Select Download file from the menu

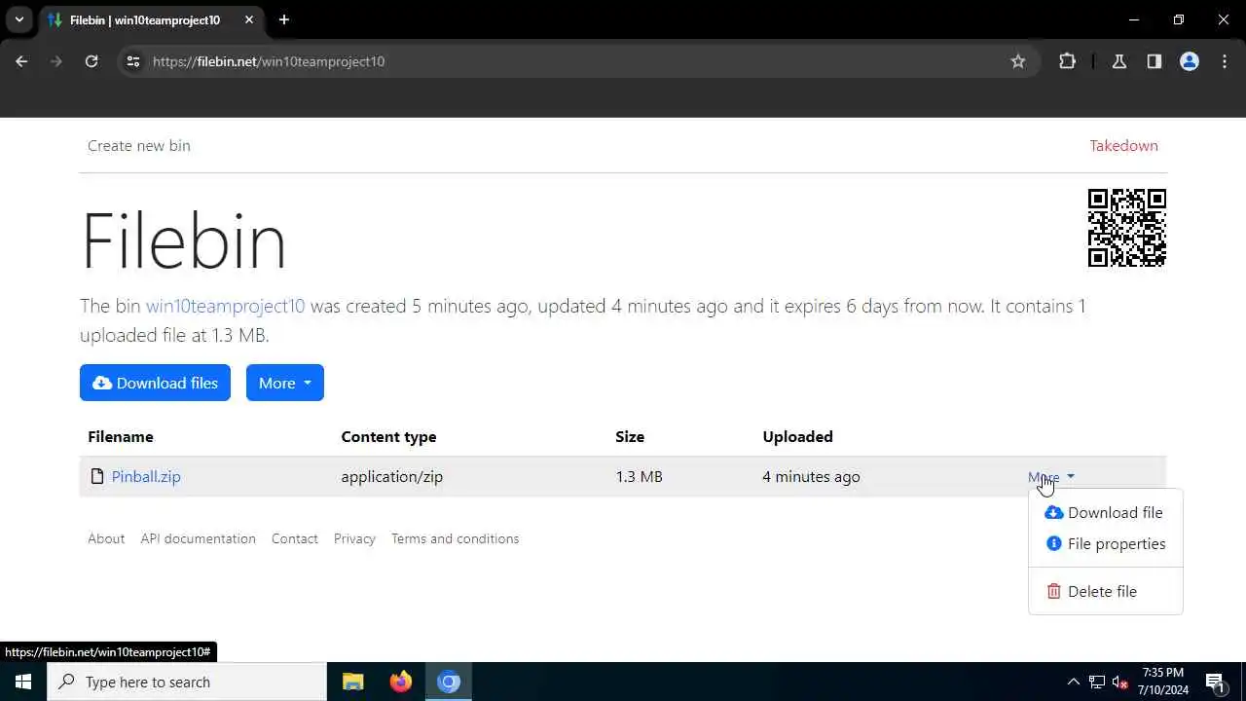pyautogui.click(x=1114, y=513)
